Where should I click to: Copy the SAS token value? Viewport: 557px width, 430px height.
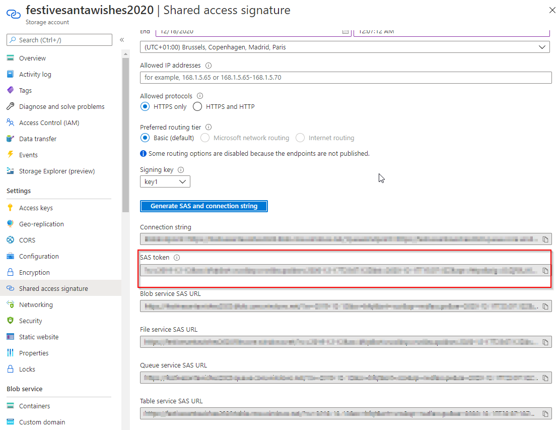(x=545, y=271)
